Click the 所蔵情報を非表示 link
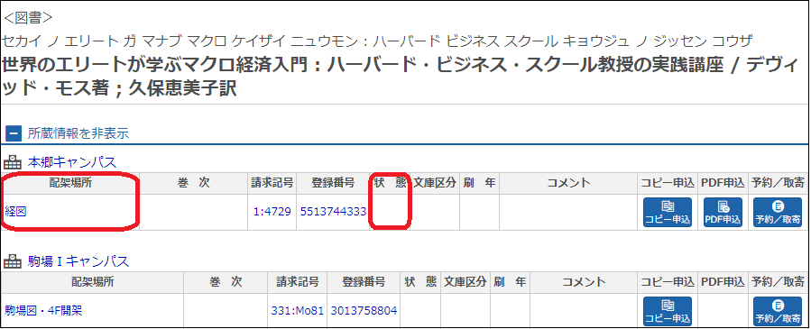This screenshot has width=811, height=329. pyautogui.click(x=78, y=133)
